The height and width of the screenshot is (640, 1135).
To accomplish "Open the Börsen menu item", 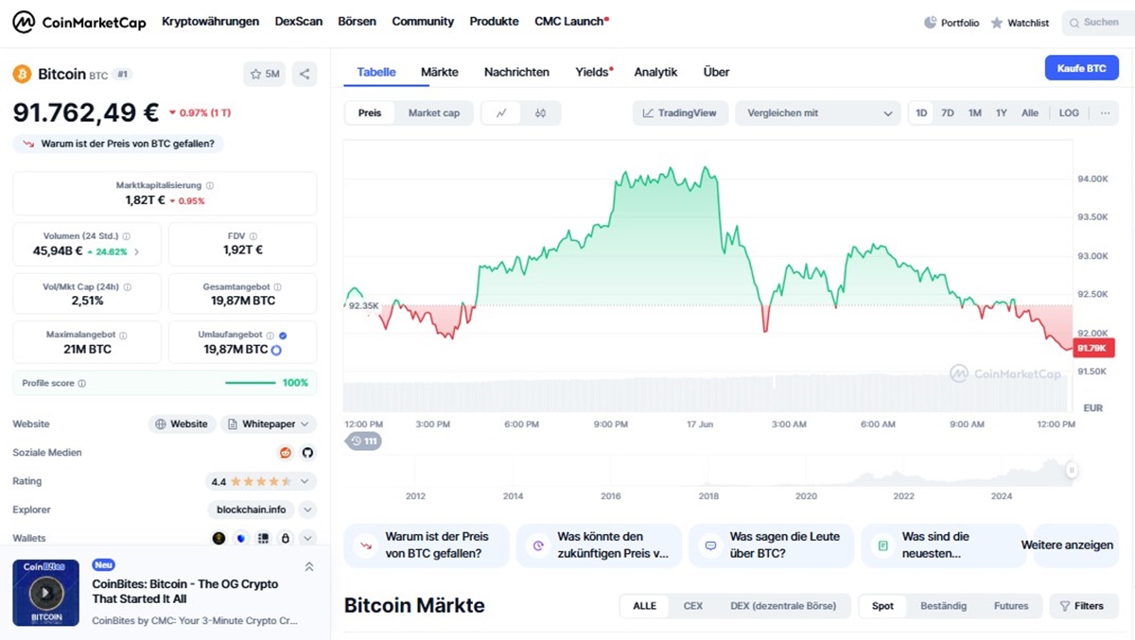I will [357, 22].
